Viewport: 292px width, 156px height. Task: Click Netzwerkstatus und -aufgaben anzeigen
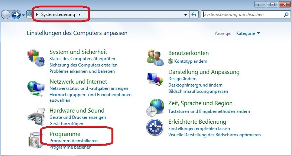[89, 88]
